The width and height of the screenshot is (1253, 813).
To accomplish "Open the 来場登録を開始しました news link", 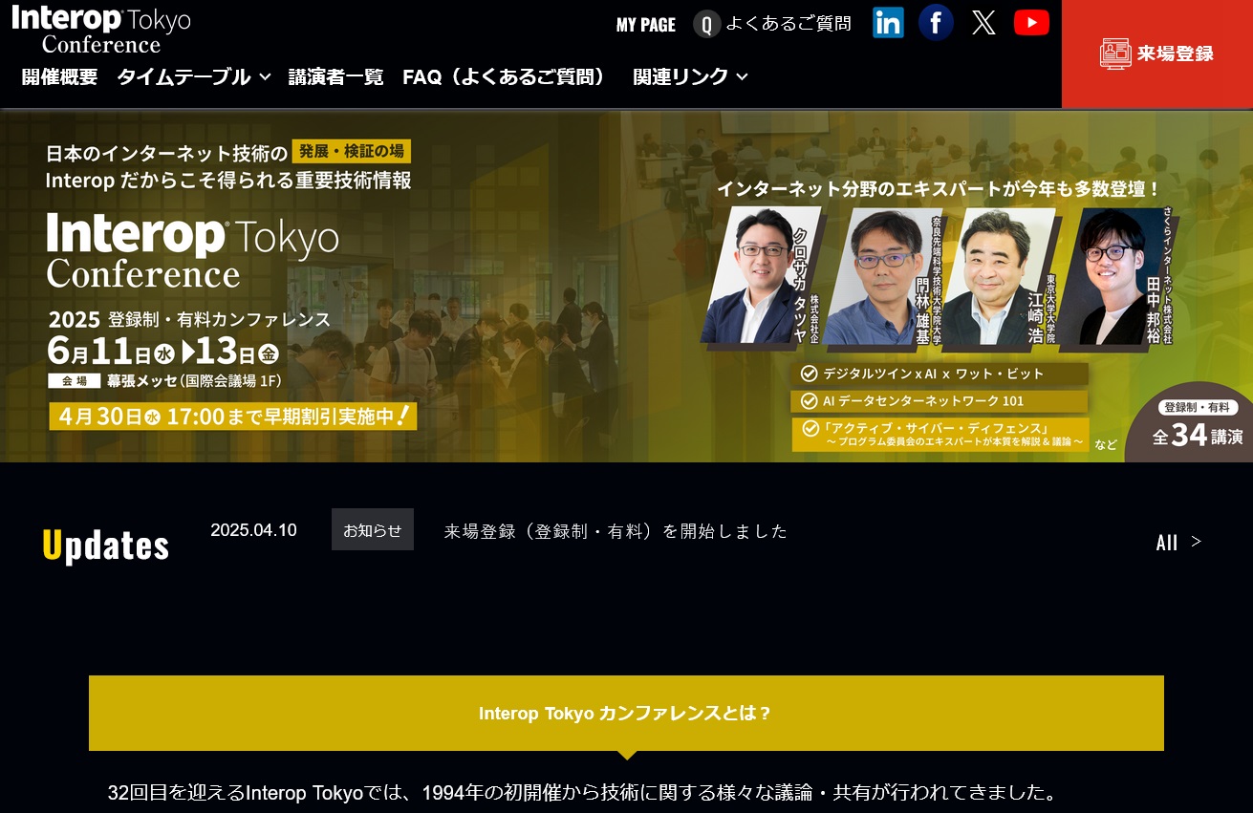I will [616, 531].
